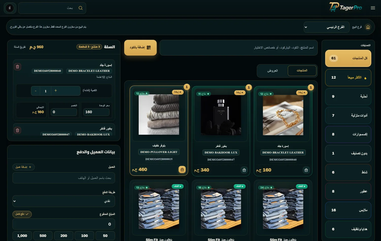Image resolution: width=381 pixels, height=241 pixels.
Task: Select هدايا وتغليف category
Action: pyautogui.click(x=348, y=229)
